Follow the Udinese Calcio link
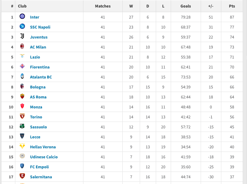Viewport: 247px width, 184px height. pos(44,157)
